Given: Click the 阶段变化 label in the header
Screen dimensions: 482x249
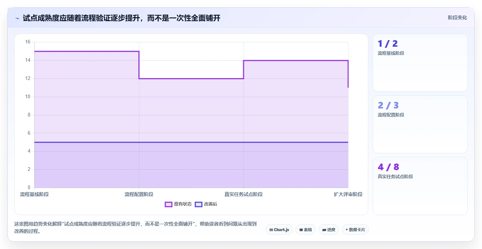Looking at the screenshot, I should tap(457, 18).
